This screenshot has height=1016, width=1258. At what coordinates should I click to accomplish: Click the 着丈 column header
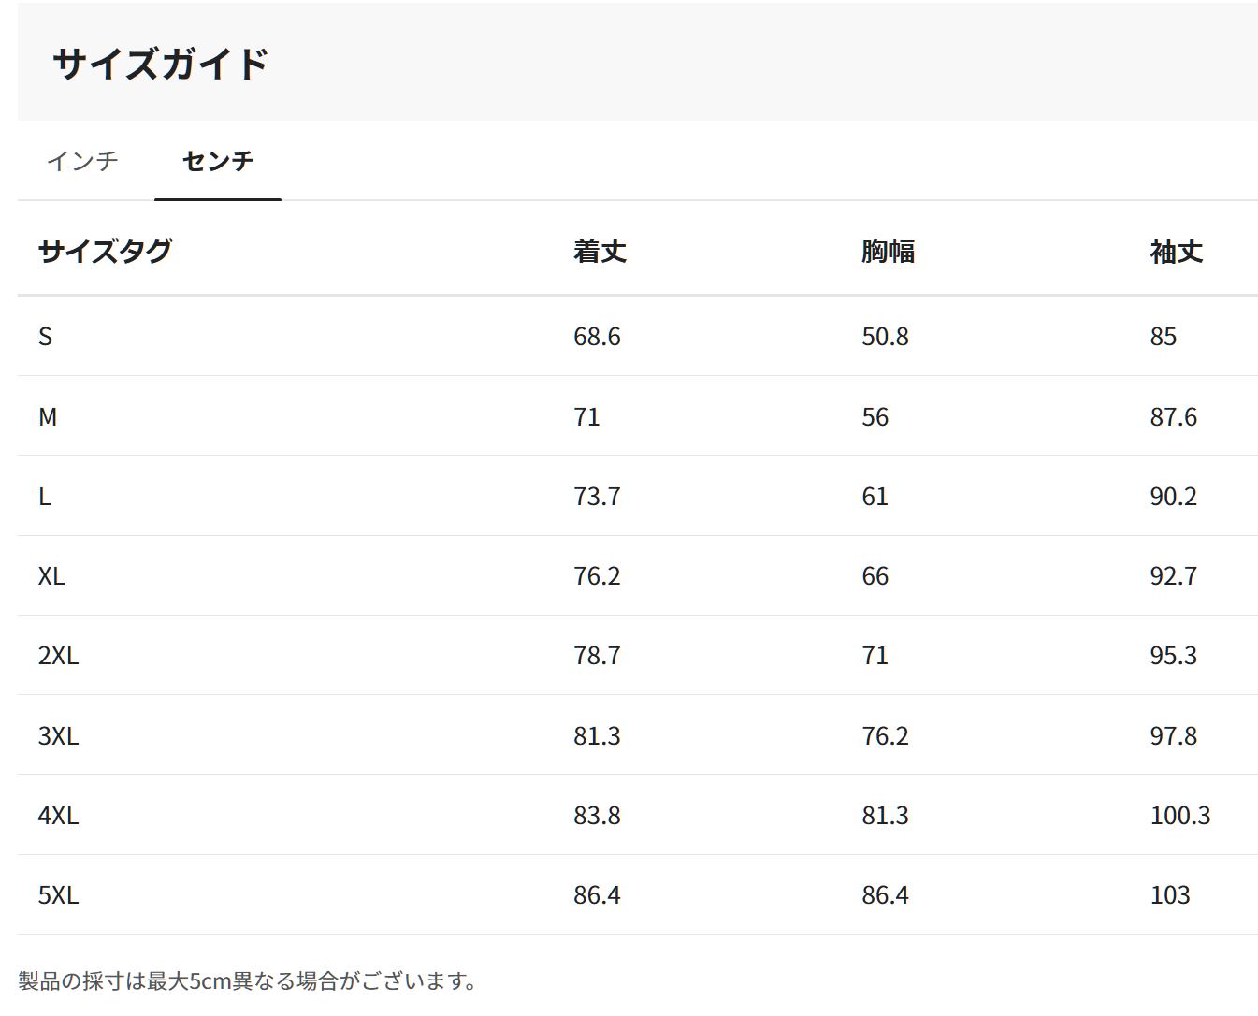tap(600, 251)
